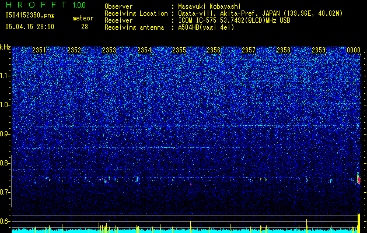Click the 0.7 frequency axis label
The width and height of the screenshot is (367, 233).
[5, 192]
